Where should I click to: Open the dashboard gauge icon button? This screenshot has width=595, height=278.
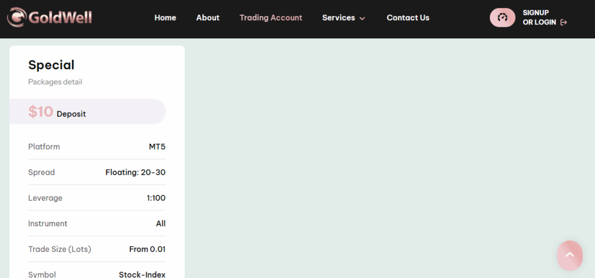pyautogui.click(x=503, y=17)
